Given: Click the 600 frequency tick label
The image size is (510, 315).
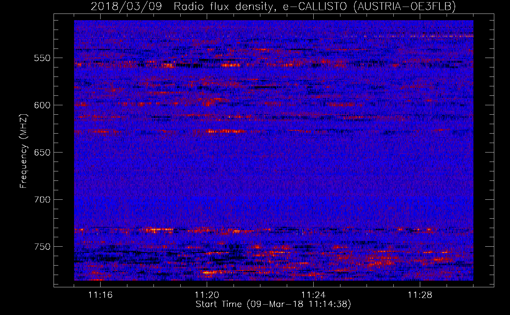Looking at the screenshot, I should tap(42, 105).
